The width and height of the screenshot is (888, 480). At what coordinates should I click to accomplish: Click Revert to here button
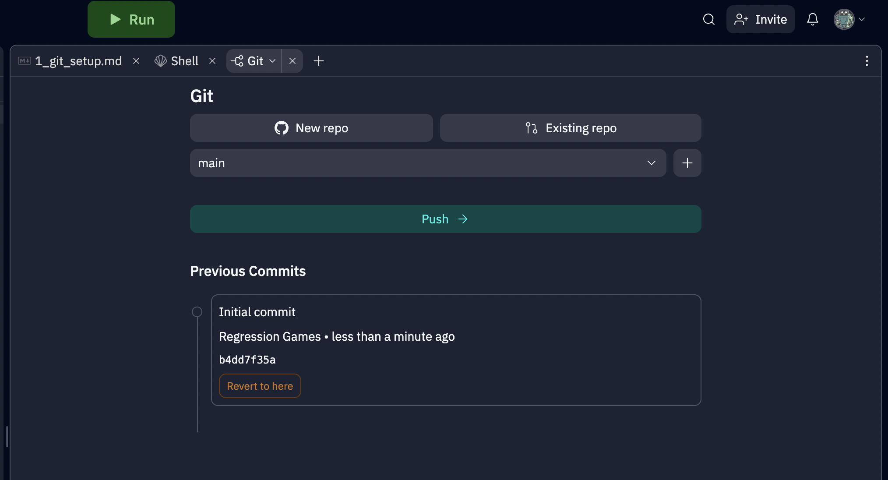coord(260,385)
